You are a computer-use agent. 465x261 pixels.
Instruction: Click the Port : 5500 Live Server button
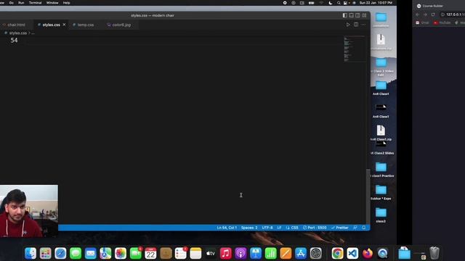tap(315, 228)
